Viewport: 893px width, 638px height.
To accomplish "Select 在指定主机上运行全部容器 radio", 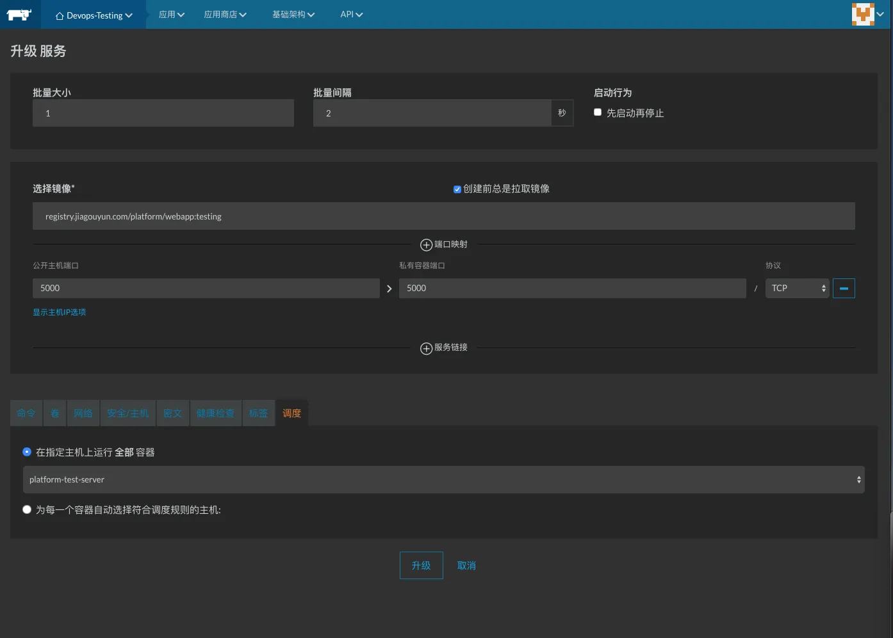I will pyautogui.click(x=27, y=452).
